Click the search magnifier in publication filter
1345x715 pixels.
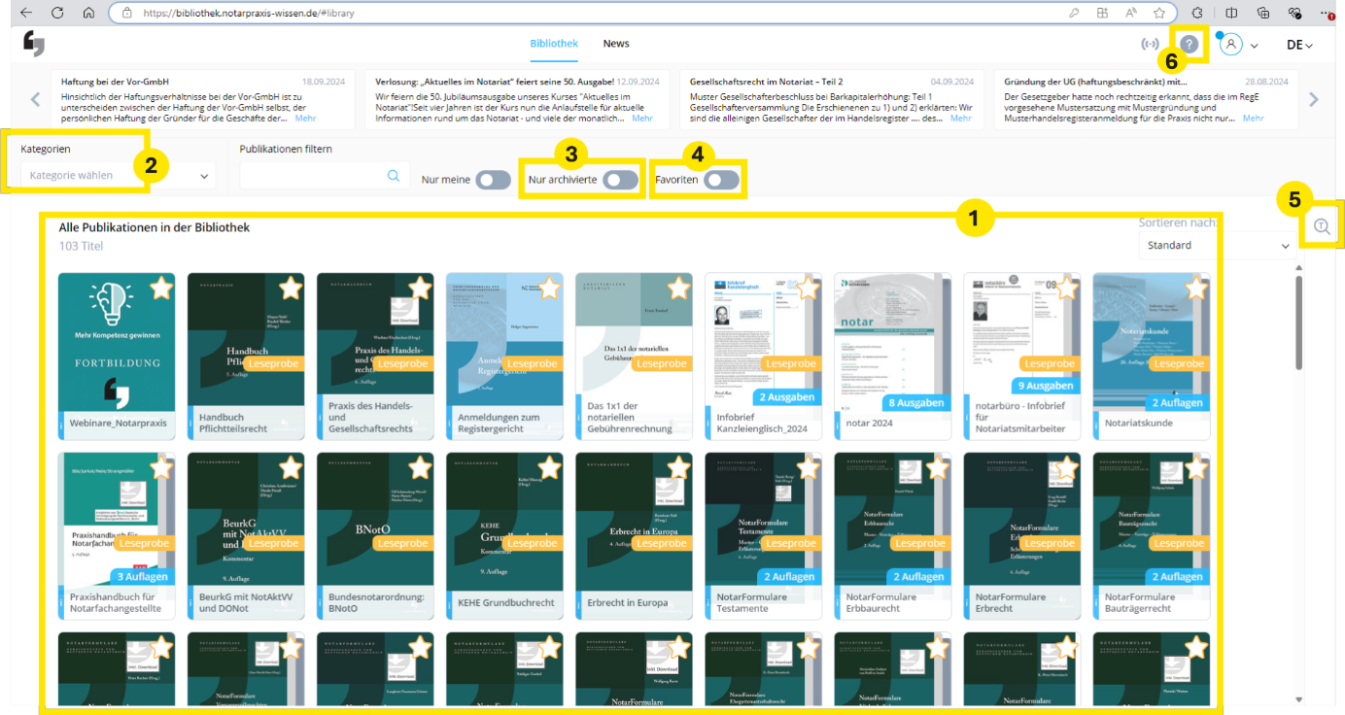tap(394, 176)
